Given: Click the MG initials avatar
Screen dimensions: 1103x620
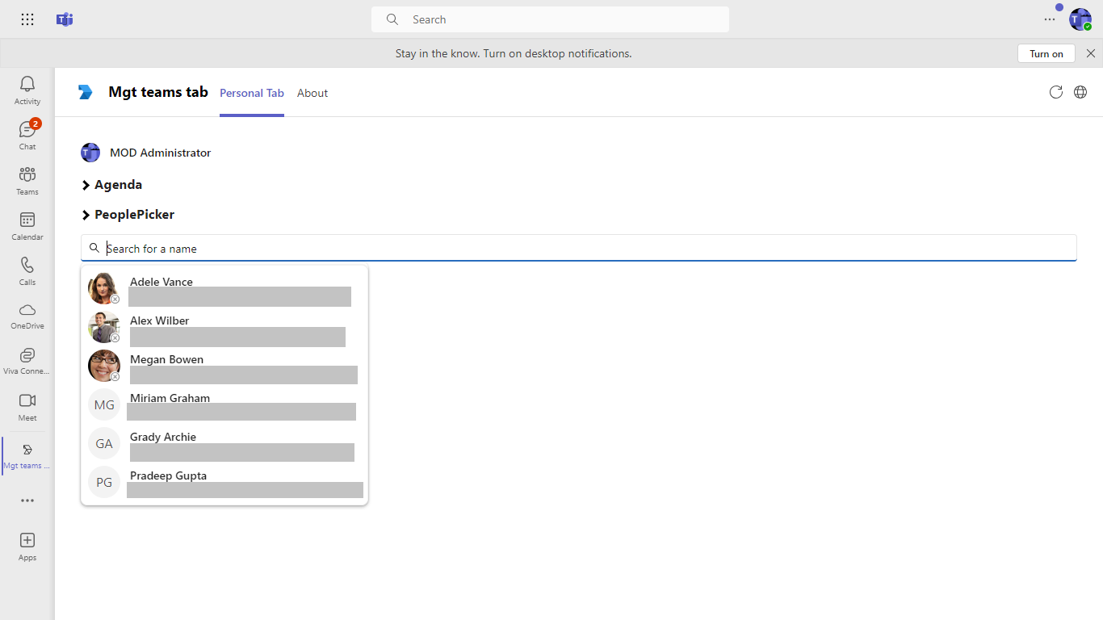Looking at the screenshot, I should (104, 404).
